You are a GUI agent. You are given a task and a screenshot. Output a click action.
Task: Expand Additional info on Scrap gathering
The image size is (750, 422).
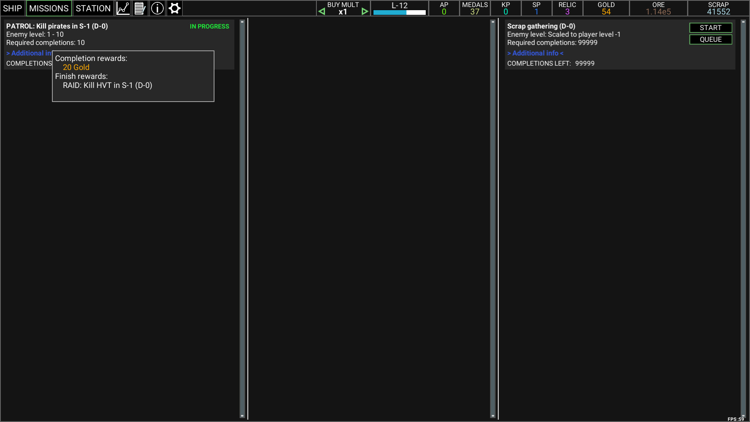click(x=535, y=53)
